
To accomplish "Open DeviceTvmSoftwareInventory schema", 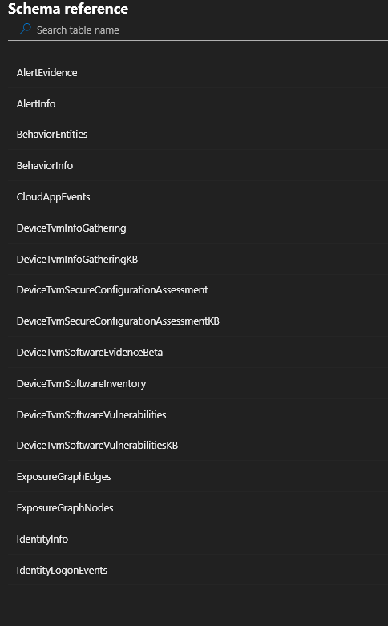I will (198, 383).
